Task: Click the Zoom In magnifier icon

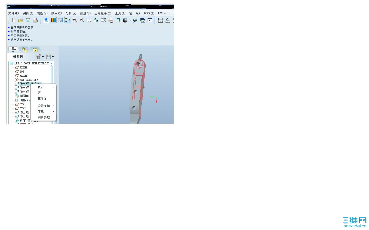Action: (75, 20)
